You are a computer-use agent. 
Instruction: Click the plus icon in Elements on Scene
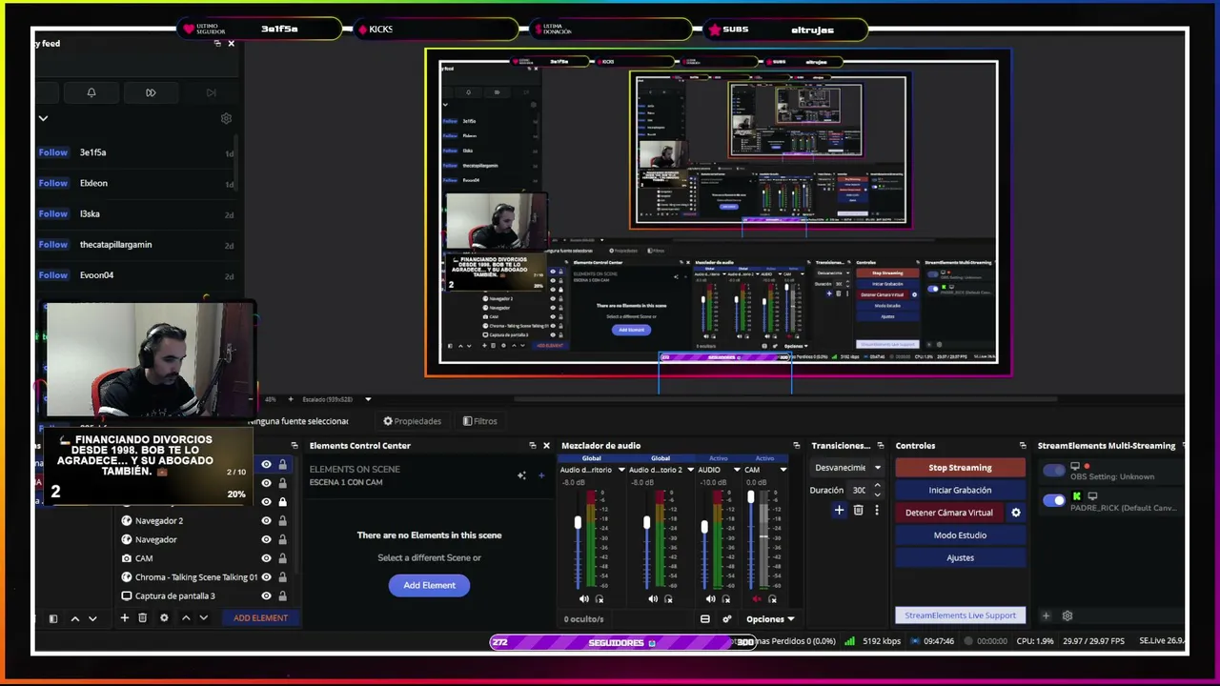[541, 474]
